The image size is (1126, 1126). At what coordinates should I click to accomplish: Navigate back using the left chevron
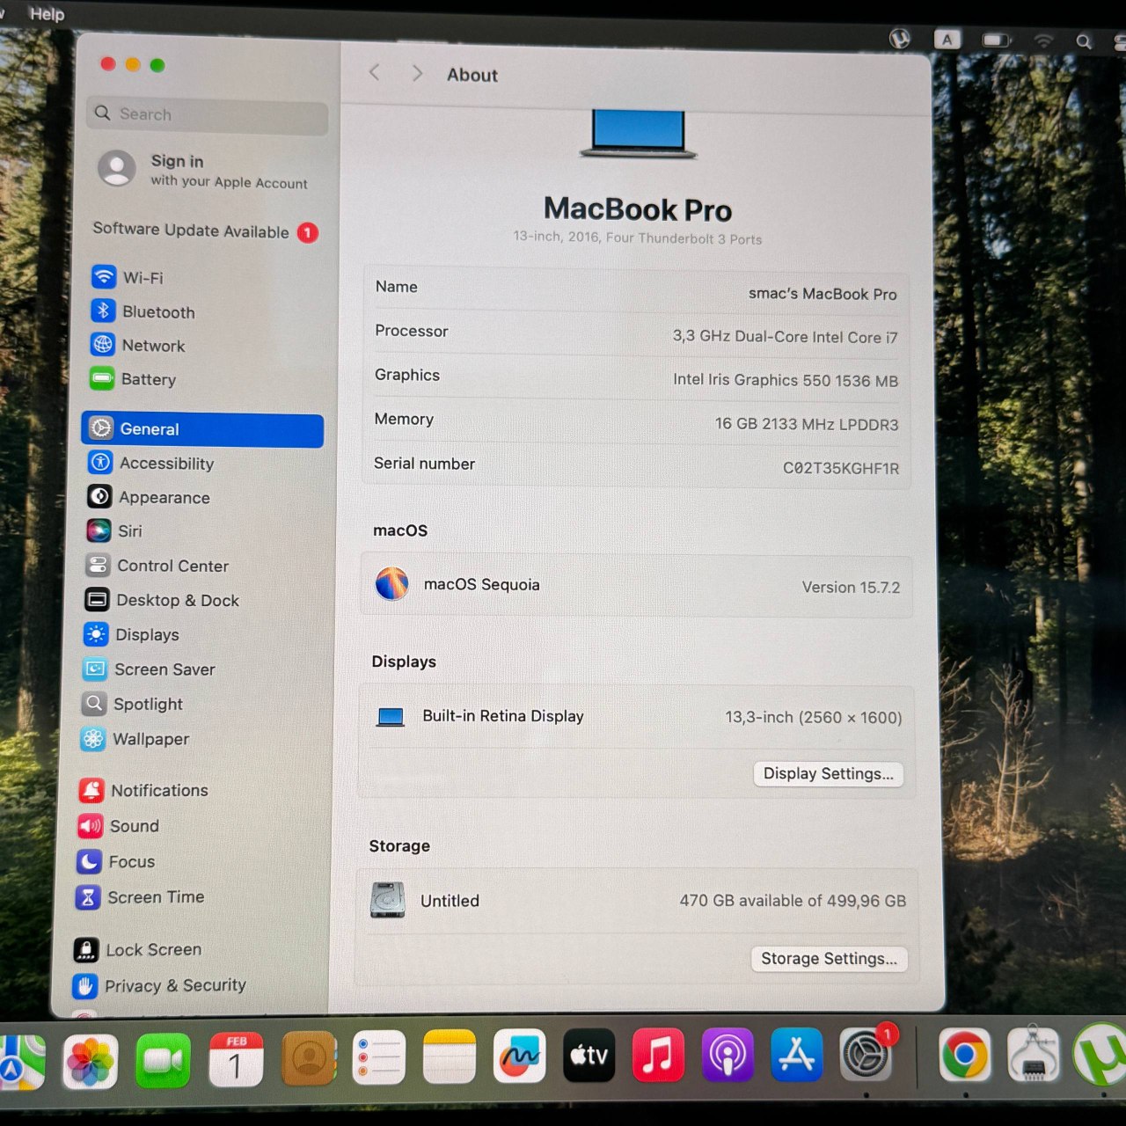coord(374,72)
